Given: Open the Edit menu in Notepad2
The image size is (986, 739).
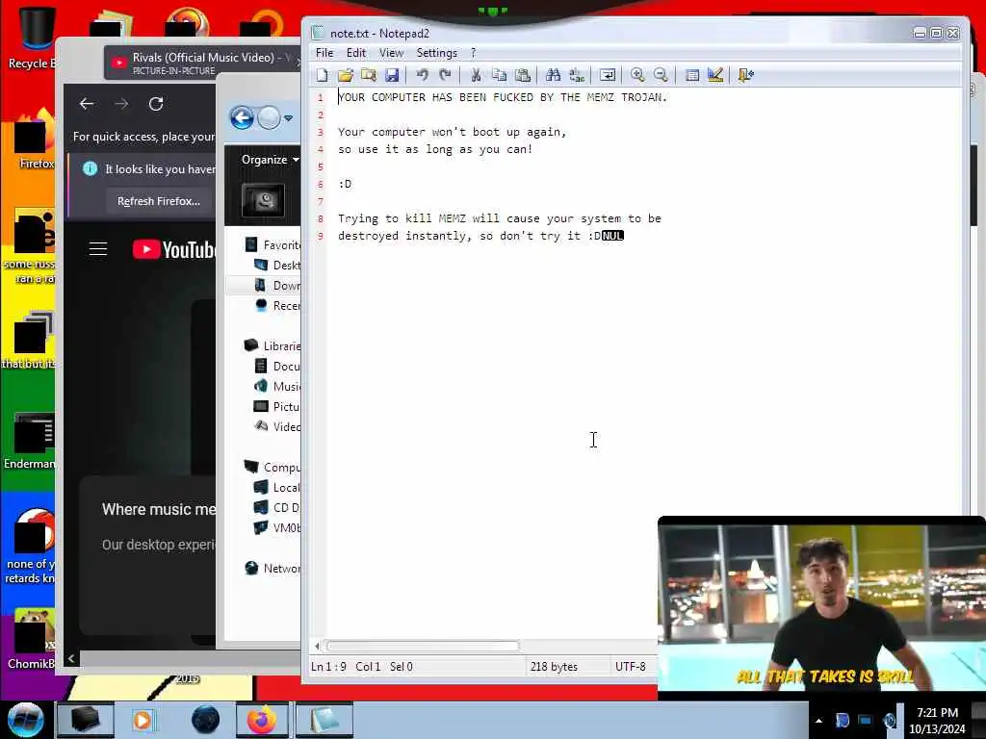Looking at the screenshot, I should pyautogui.click(x=356, y=53).
